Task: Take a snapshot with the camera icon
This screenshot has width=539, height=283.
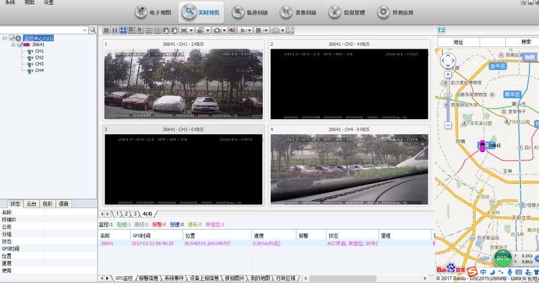Action: 217,30
